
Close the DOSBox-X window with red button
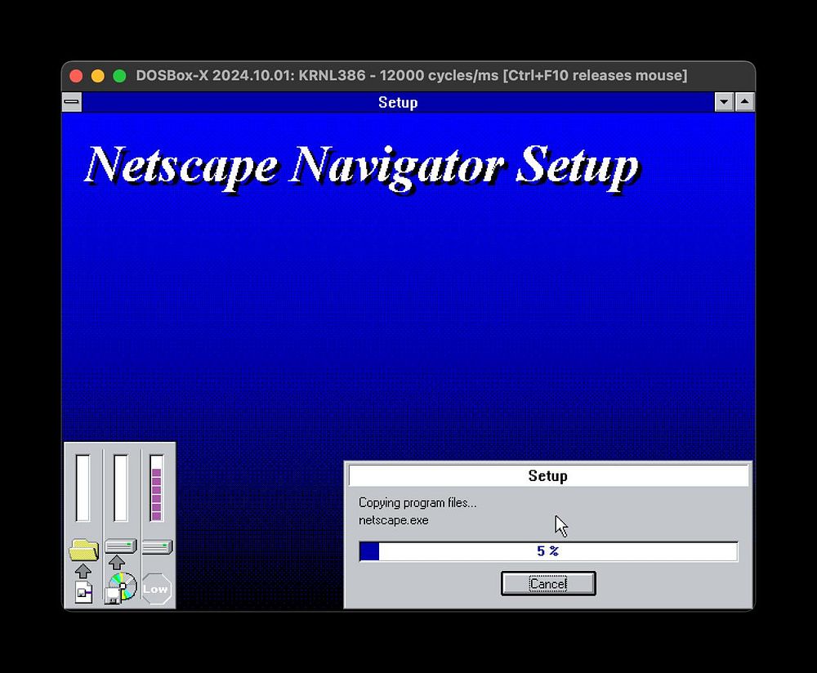[x=76, y=76]
